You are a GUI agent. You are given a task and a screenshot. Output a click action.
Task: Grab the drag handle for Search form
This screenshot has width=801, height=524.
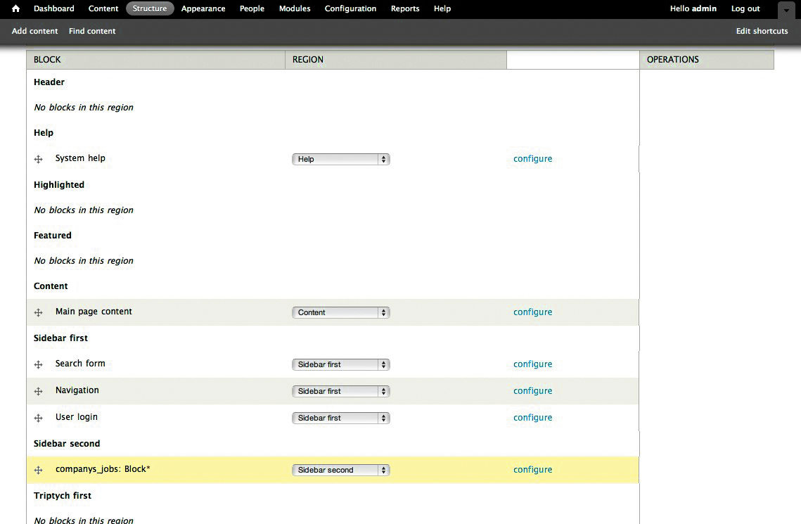coord(38,364)
